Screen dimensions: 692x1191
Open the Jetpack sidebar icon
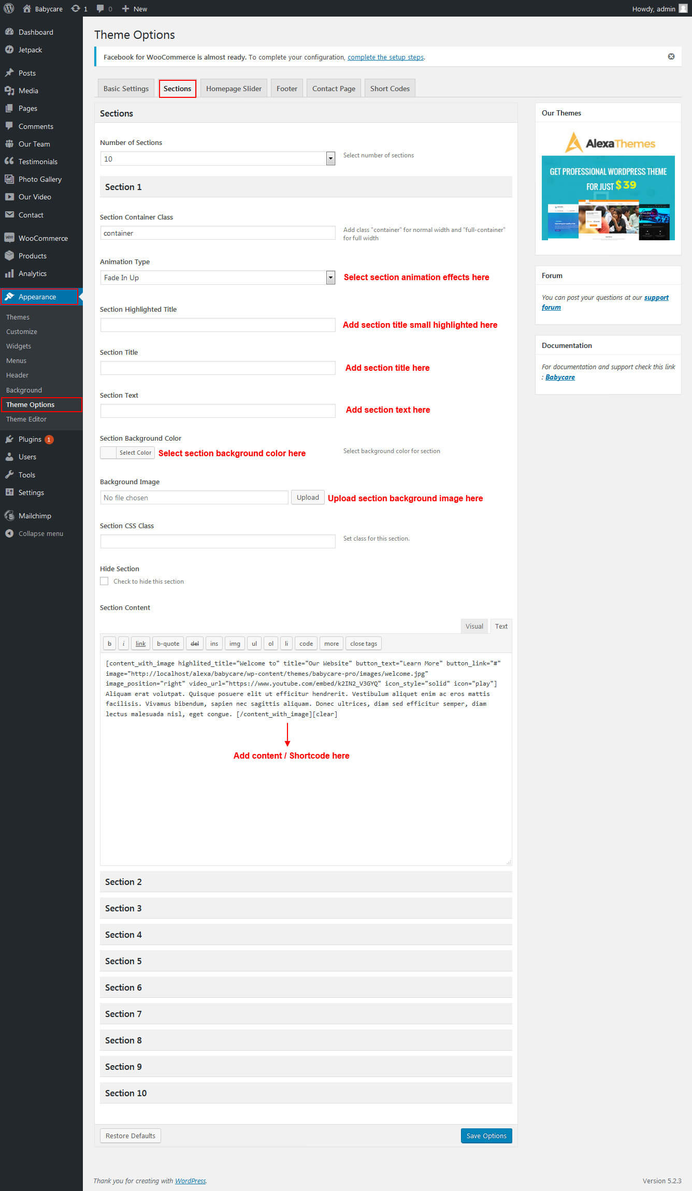pos(9,50)
